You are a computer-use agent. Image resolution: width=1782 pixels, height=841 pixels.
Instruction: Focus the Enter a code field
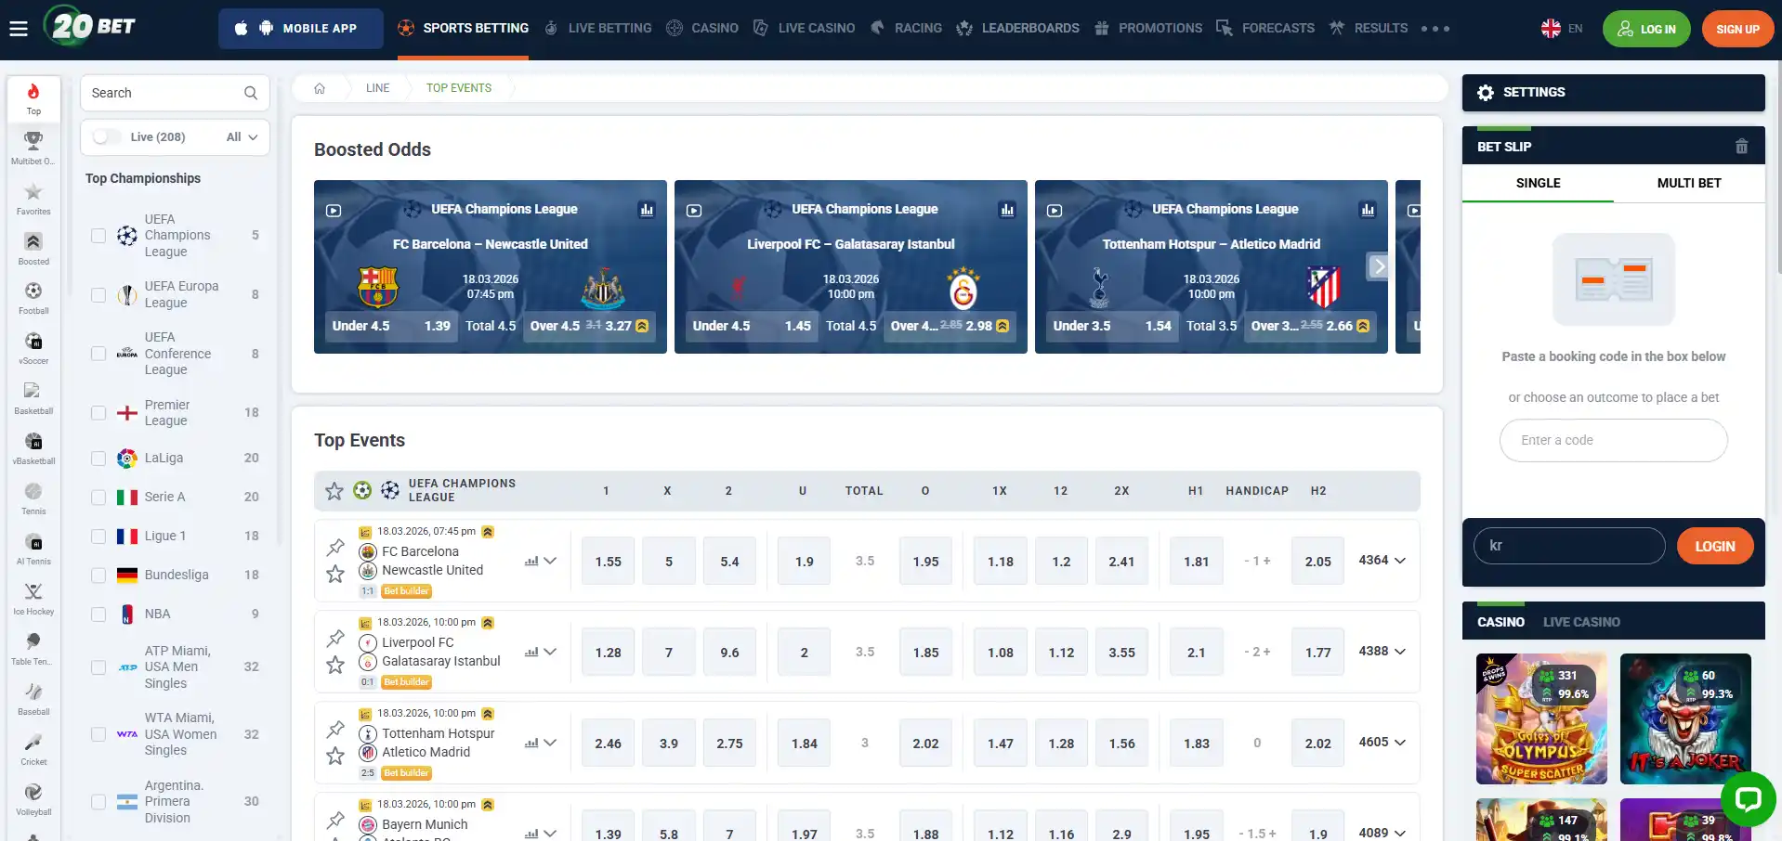[x=1613, y=441]
